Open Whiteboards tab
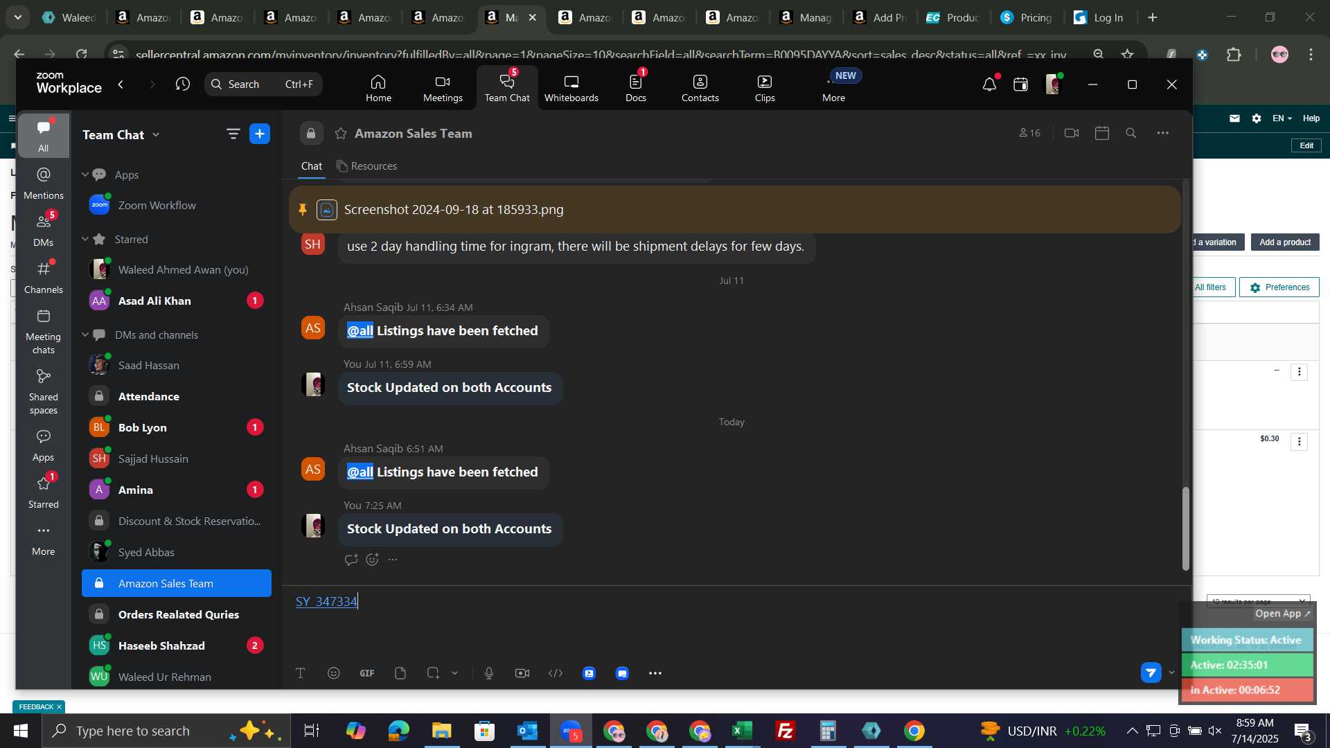The height and width of the screenshot is (748, 1330). click(x=571, y=88)
